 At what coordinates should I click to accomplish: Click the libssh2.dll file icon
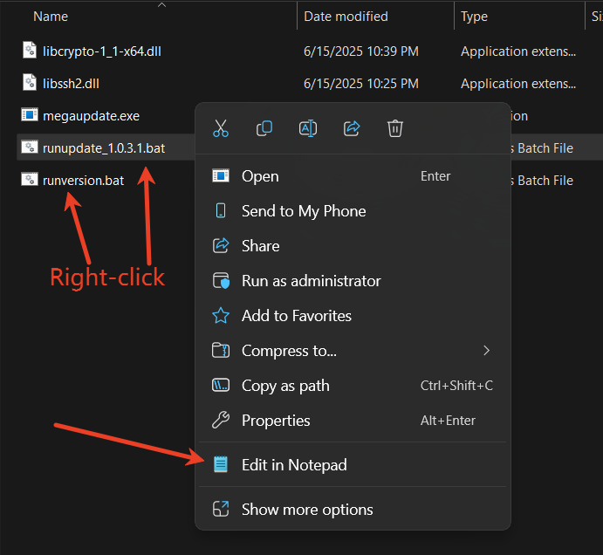point(30,82)
